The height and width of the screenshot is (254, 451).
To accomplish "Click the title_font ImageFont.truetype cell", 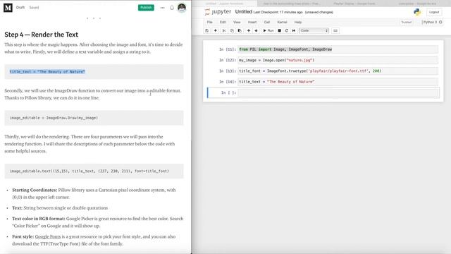I will pyautogui.click(x=338, y=71).
